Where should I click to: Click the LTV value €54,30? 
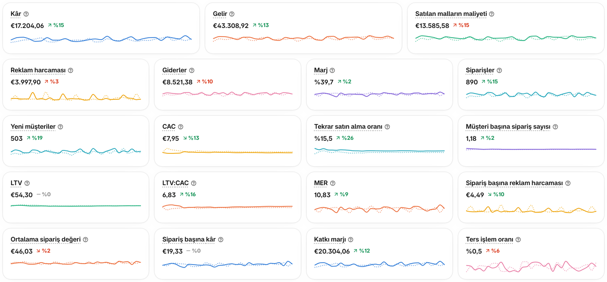point(22,195)
